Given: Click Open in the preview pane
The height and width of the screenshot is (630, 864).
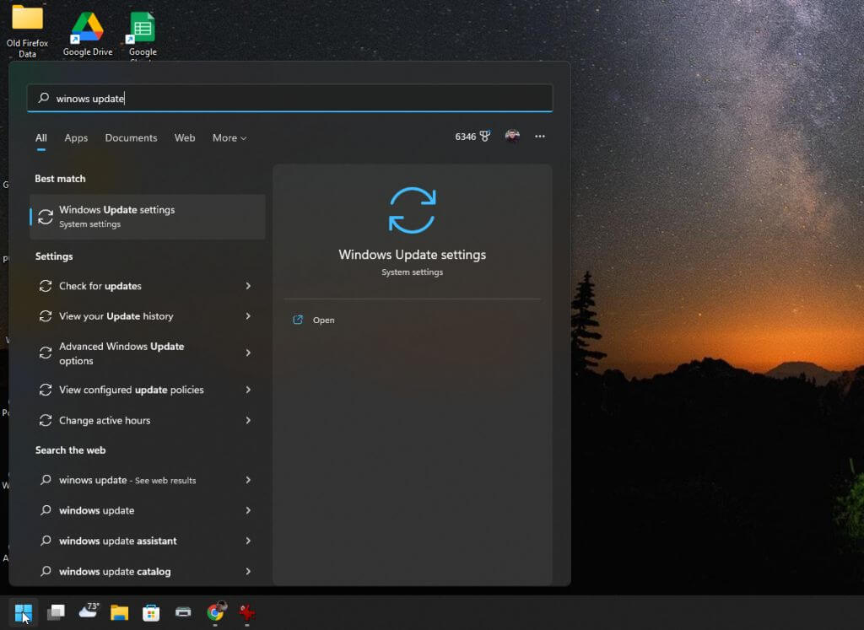Looking at the screenshot, I should point(323,320).
